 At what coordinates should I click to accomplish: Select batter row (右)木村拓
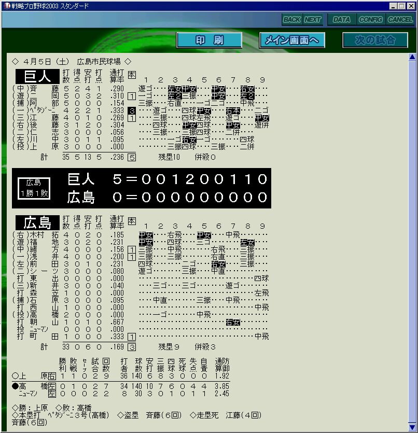140,235
